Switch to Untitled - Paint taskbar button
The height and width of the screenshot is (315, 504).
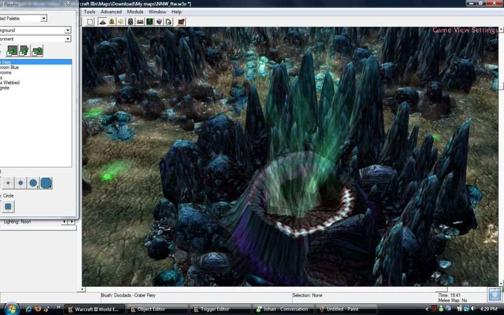point(346,309)
